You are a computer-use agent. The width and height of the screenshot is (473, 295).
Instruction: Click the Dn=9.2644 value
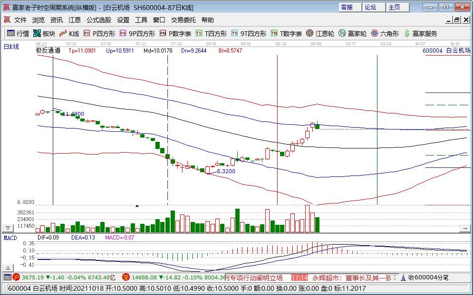pos(193,51)
